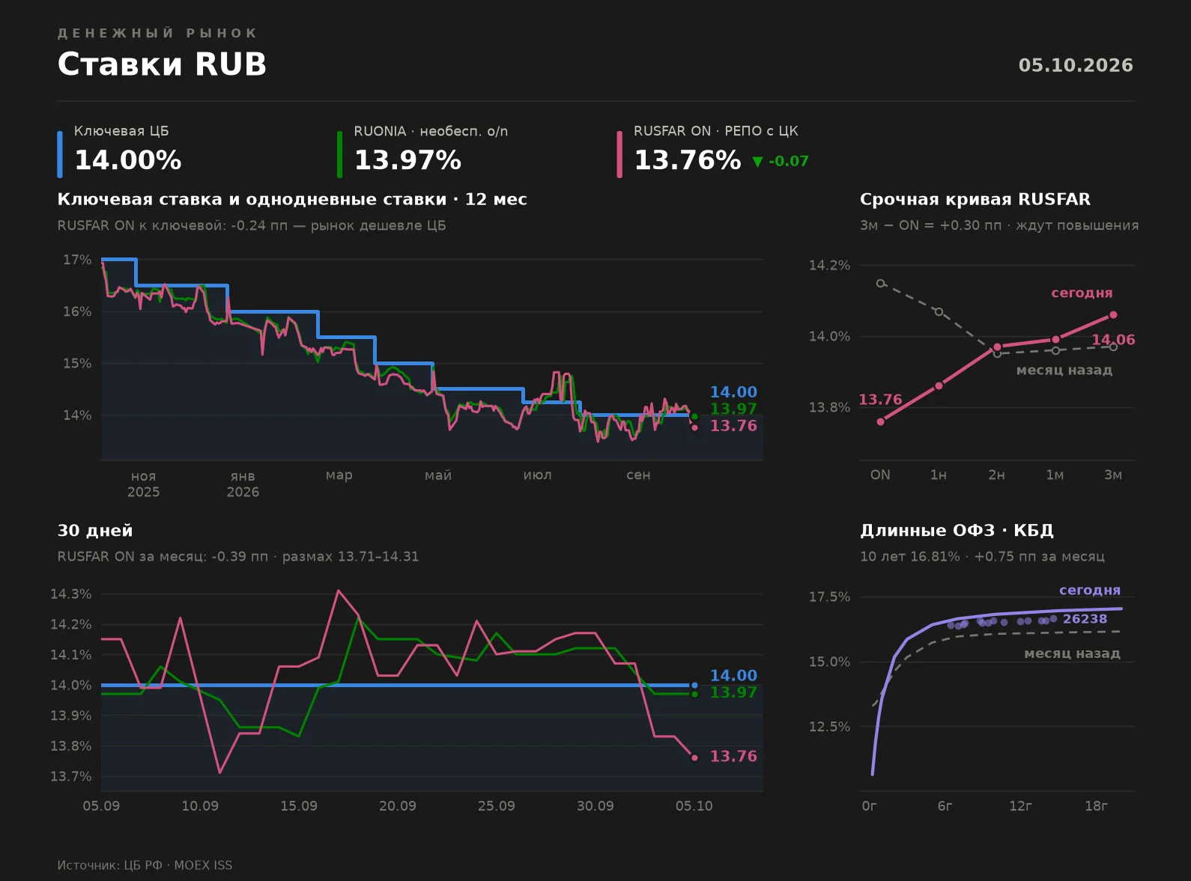Click the 'Ключевая ЦБ' indicator label

(121, 131)
